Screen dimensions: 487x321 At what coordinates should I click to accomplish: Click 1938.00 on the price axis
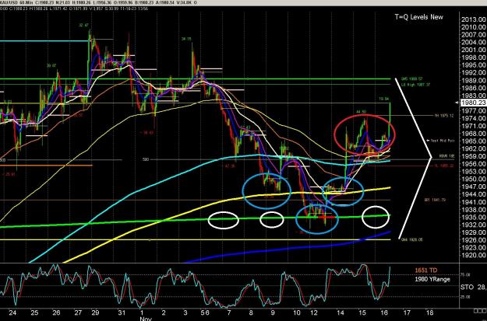click(474, 209)
